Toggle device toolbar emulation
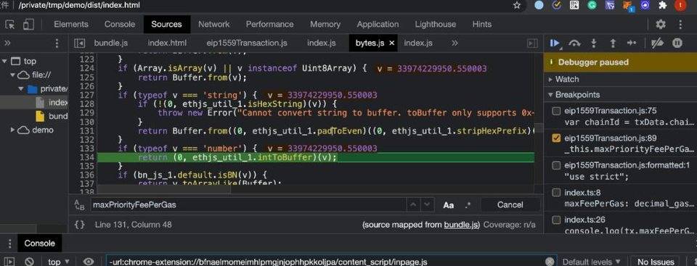697x266 pixels. point(28,25)
